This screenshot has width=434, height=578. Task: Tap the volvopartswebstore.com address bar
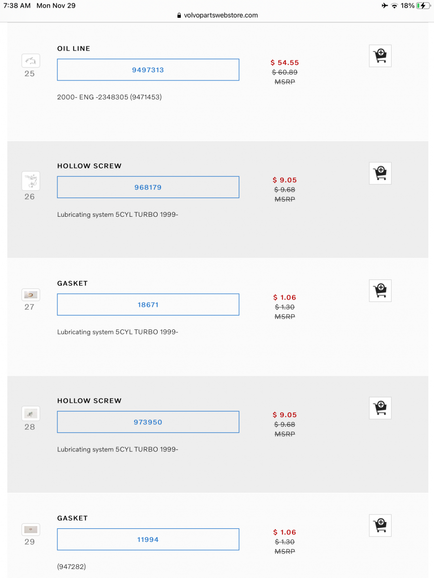217,15
